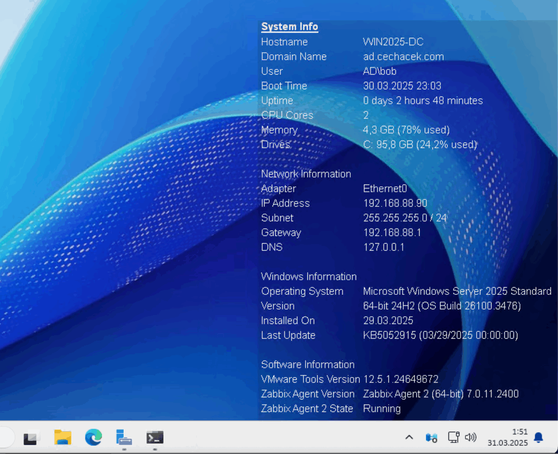Click the volume speaker tray icon
This screenshot has width=558, height=454.
click(470, 437)
